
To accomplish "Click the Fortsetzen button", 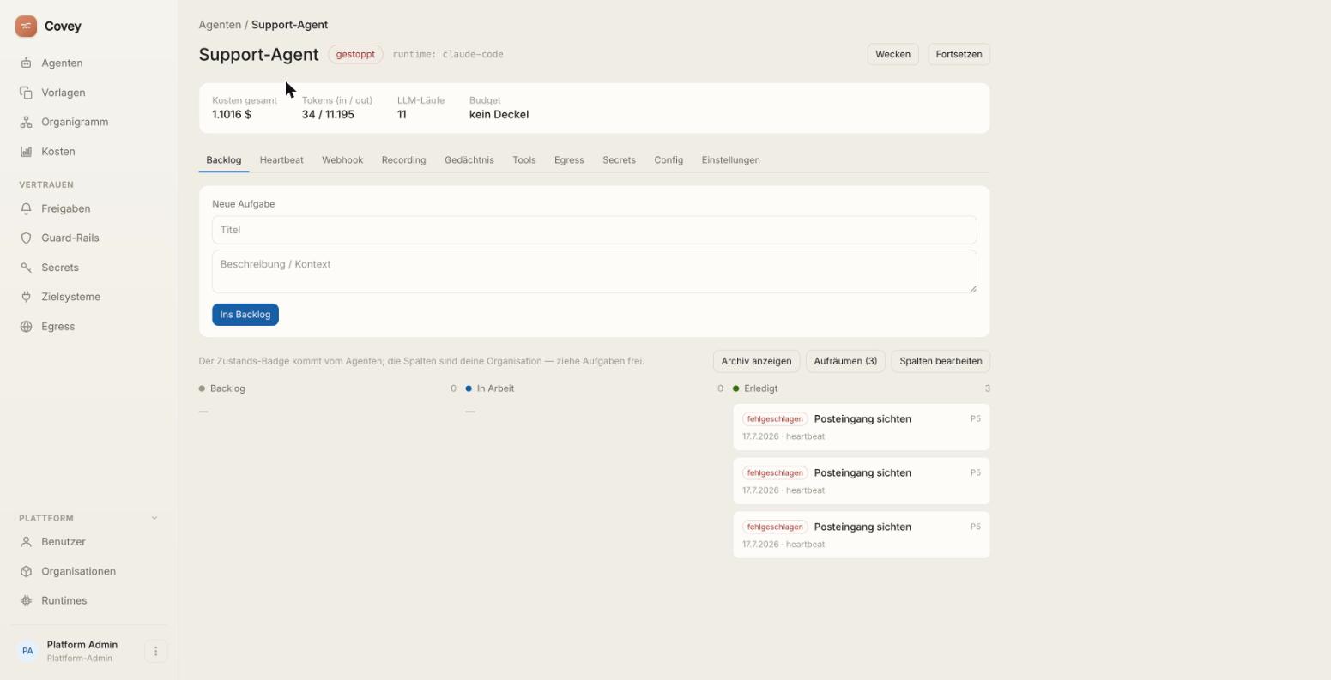I will point(959,54).
